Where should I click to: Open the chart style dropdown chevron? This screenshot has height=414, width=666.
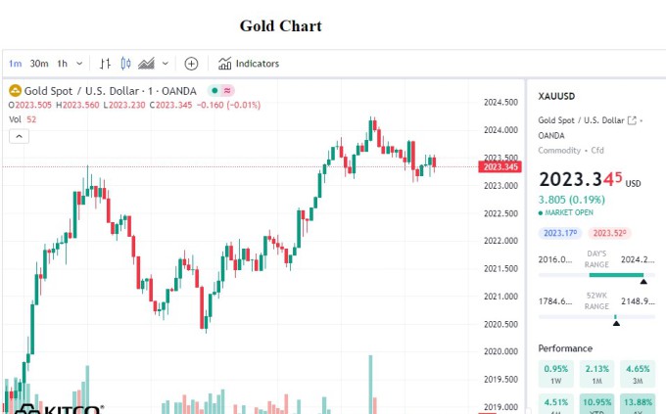coord(165,64)
